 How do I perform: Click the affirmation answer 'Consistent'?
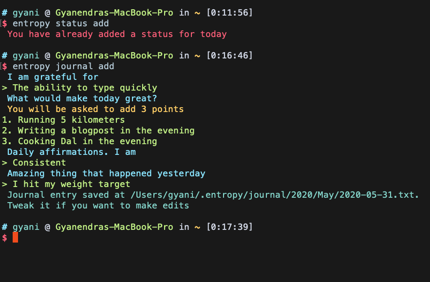pos(39,163)
